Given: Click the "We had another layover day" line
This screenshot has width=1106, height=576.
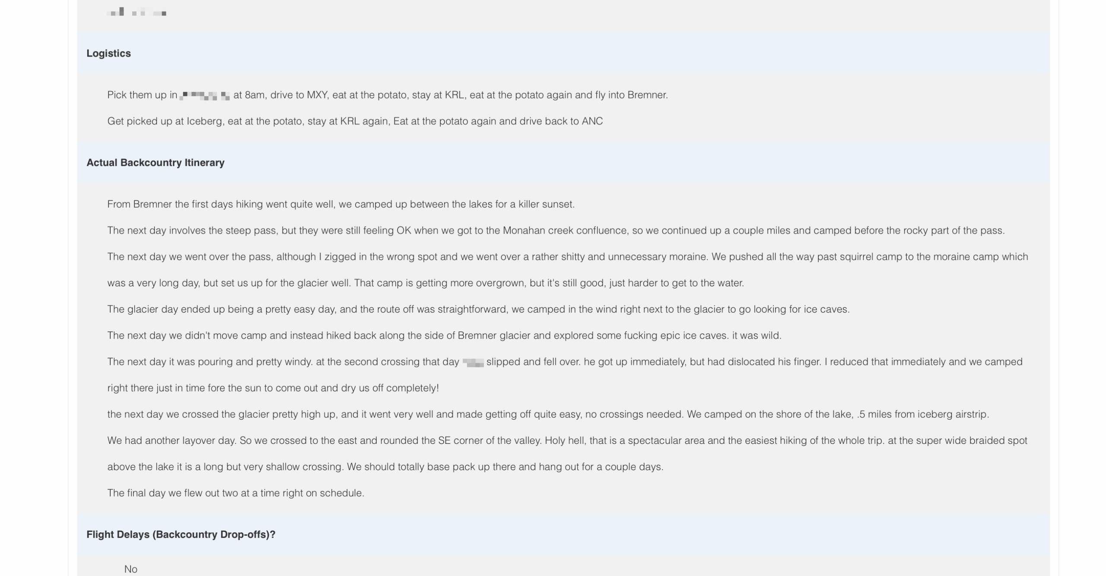Looking at the screenshot, I should [x=567, y=441].
